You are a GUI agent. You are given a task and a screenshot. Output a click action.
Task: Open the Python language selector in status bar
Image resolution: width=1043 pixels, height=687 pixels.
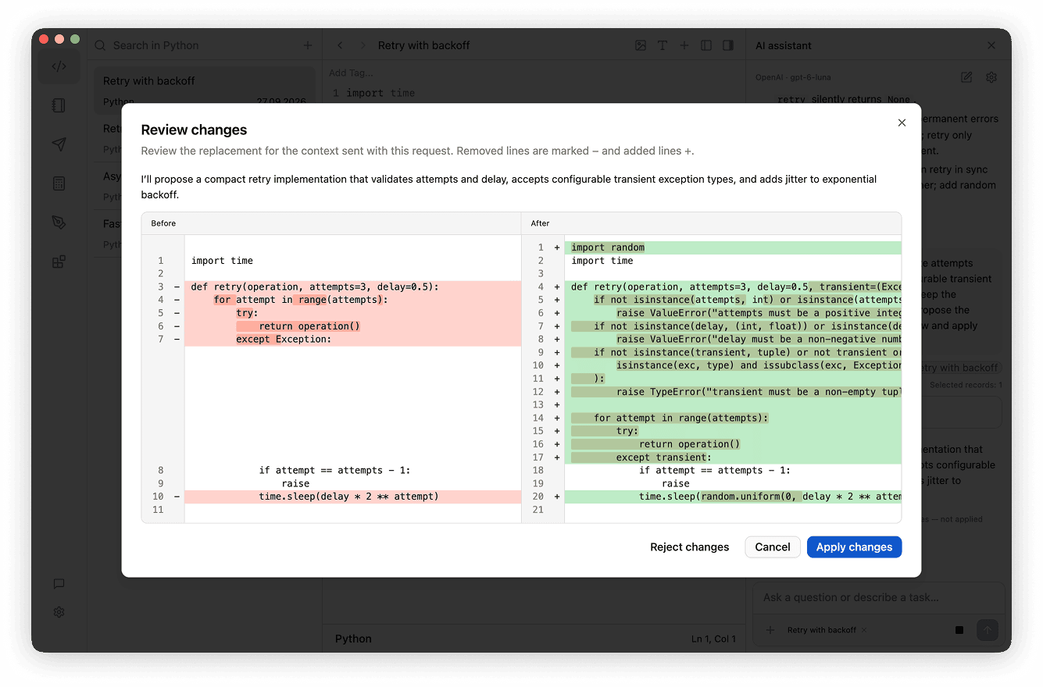click(353, 639)
